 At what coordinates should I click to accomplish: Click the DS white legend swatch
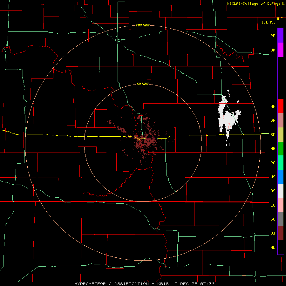[x=281, y=191]
